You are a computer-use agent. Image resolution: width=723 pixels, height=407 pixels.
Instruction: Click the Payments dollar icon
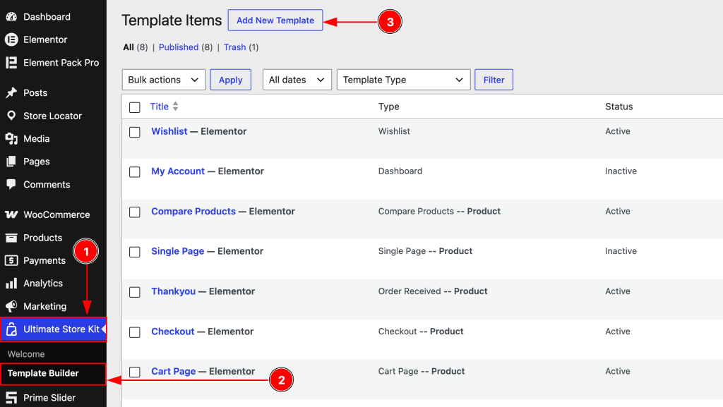click(11, 260)
